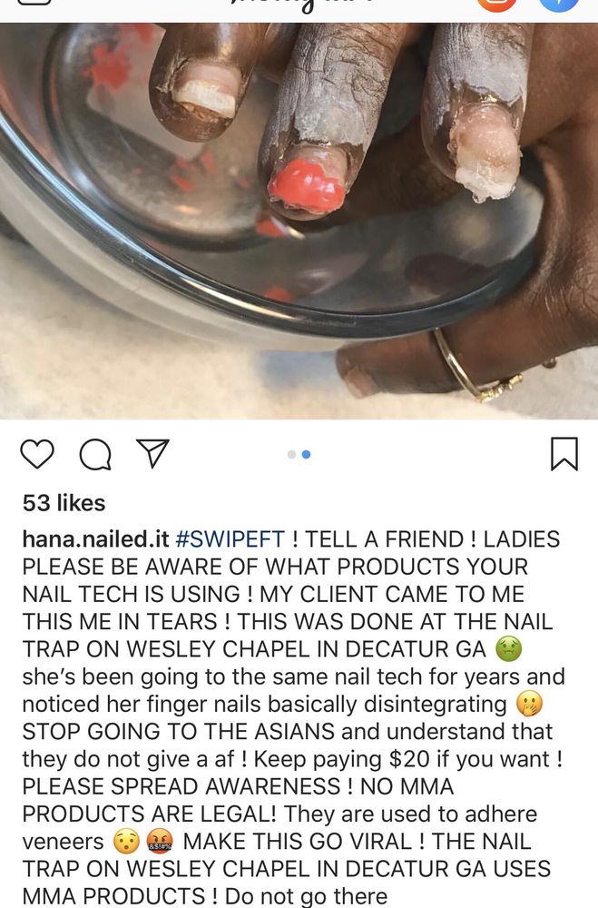The height and width of the screenshot is (908, 598).
Task: Share the post using paper plane icon
Action: pyautogui.click(x=152, y=453)
